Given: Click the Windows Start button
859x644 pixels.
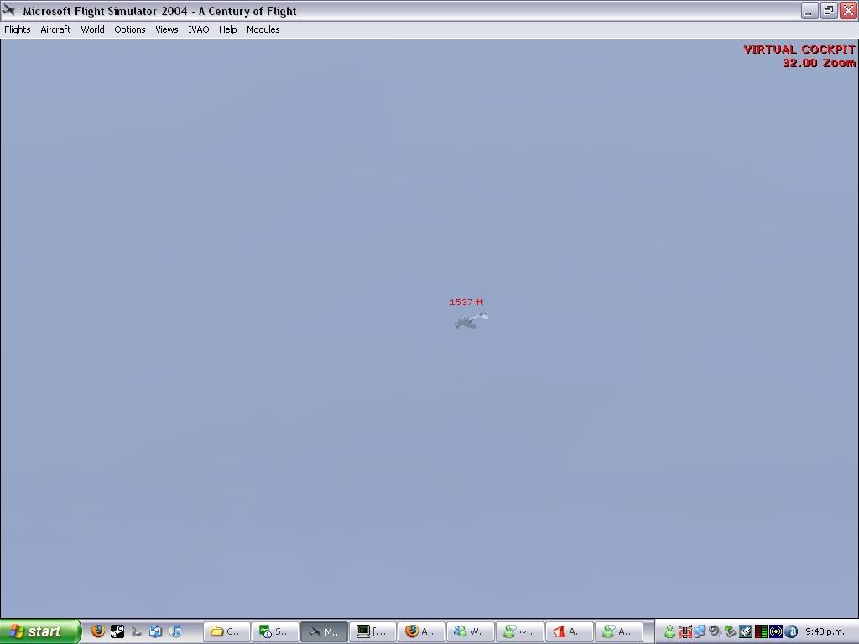Looking at the screenshot, I should 40,631.
